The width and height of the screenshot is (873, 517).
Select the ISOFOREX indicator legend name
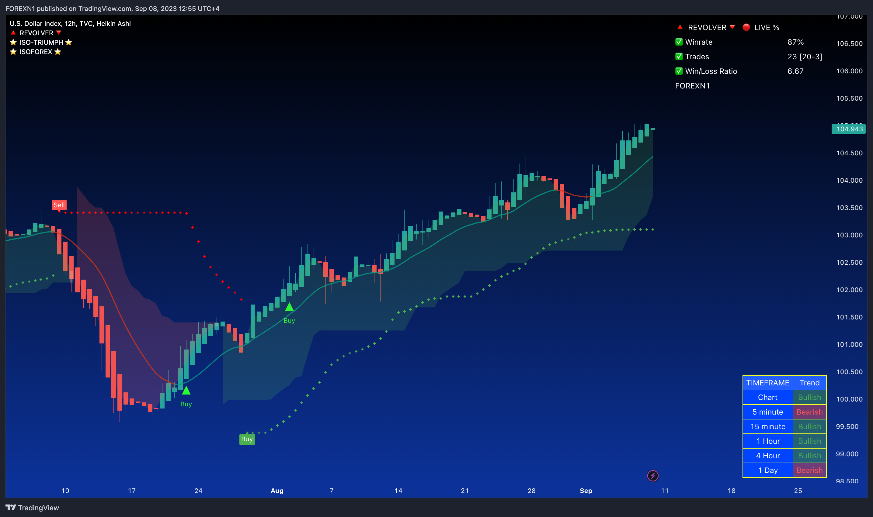click(x=36, y=52)
